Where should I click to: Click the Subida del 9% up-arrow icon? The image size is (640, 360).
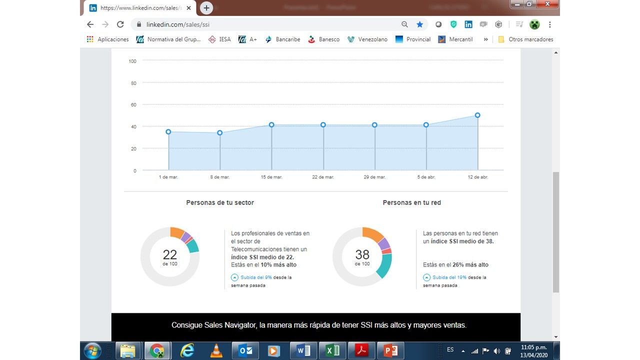click(234, 277)
